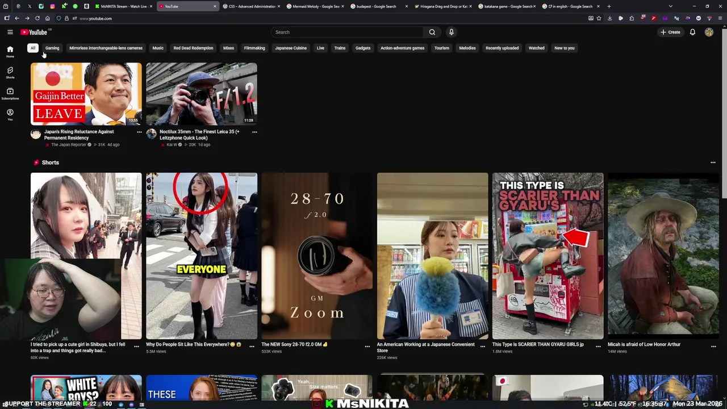The height and width of the screenshot is (409, 727).
Task: Open the notifications bell
Action: coord(692,32)
